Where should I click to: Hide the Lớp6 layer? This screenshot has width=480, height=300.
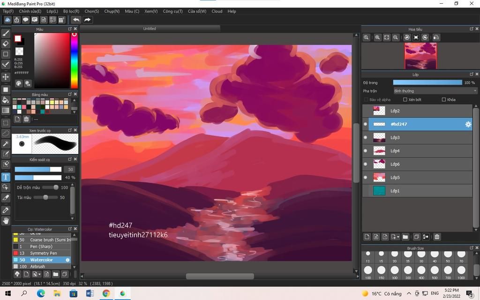click(365, 164)
